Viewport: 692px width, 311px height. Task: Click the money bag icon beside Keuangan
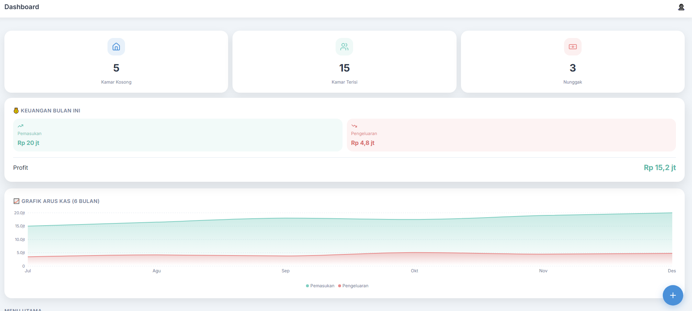tap(16, 111)
